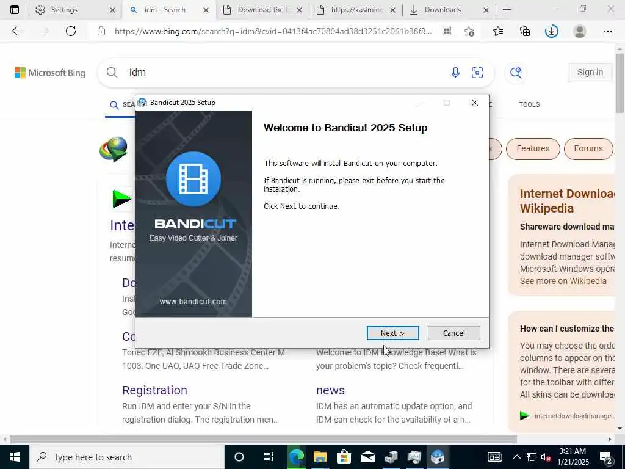Select the idm - Search tab

[164, 10]
